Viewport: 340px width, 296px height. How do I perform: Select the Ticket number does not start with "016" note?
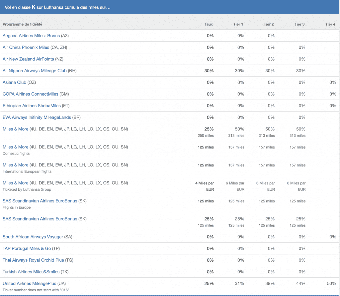click(36, 290)
